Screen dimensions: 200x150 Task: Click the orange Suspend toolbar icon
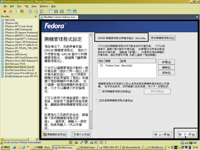[10, 11]
